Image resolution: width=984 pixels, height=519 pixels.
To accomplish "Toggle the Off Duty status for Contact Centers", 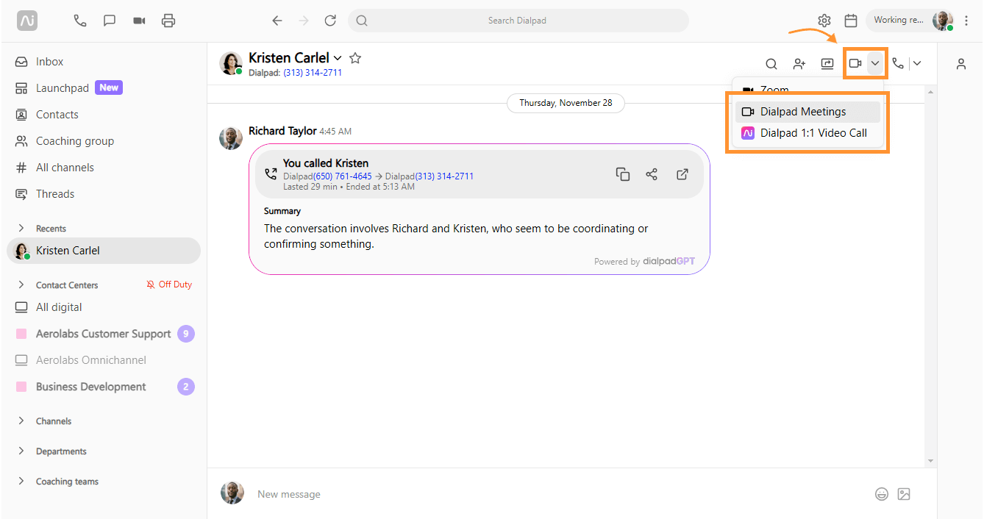I will click(169, 284).
